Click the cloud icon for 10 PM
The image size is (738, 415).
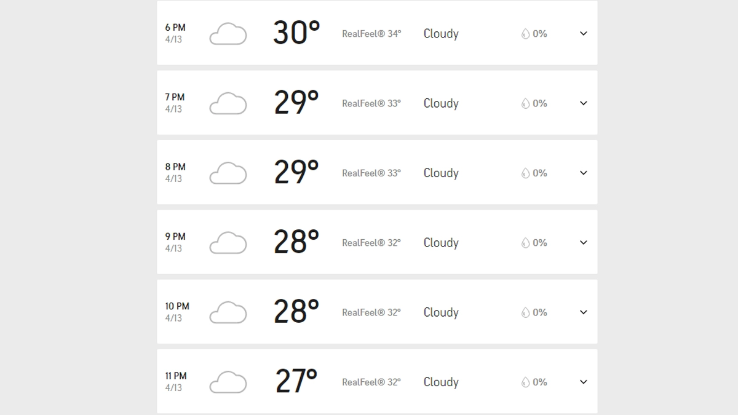228,312
